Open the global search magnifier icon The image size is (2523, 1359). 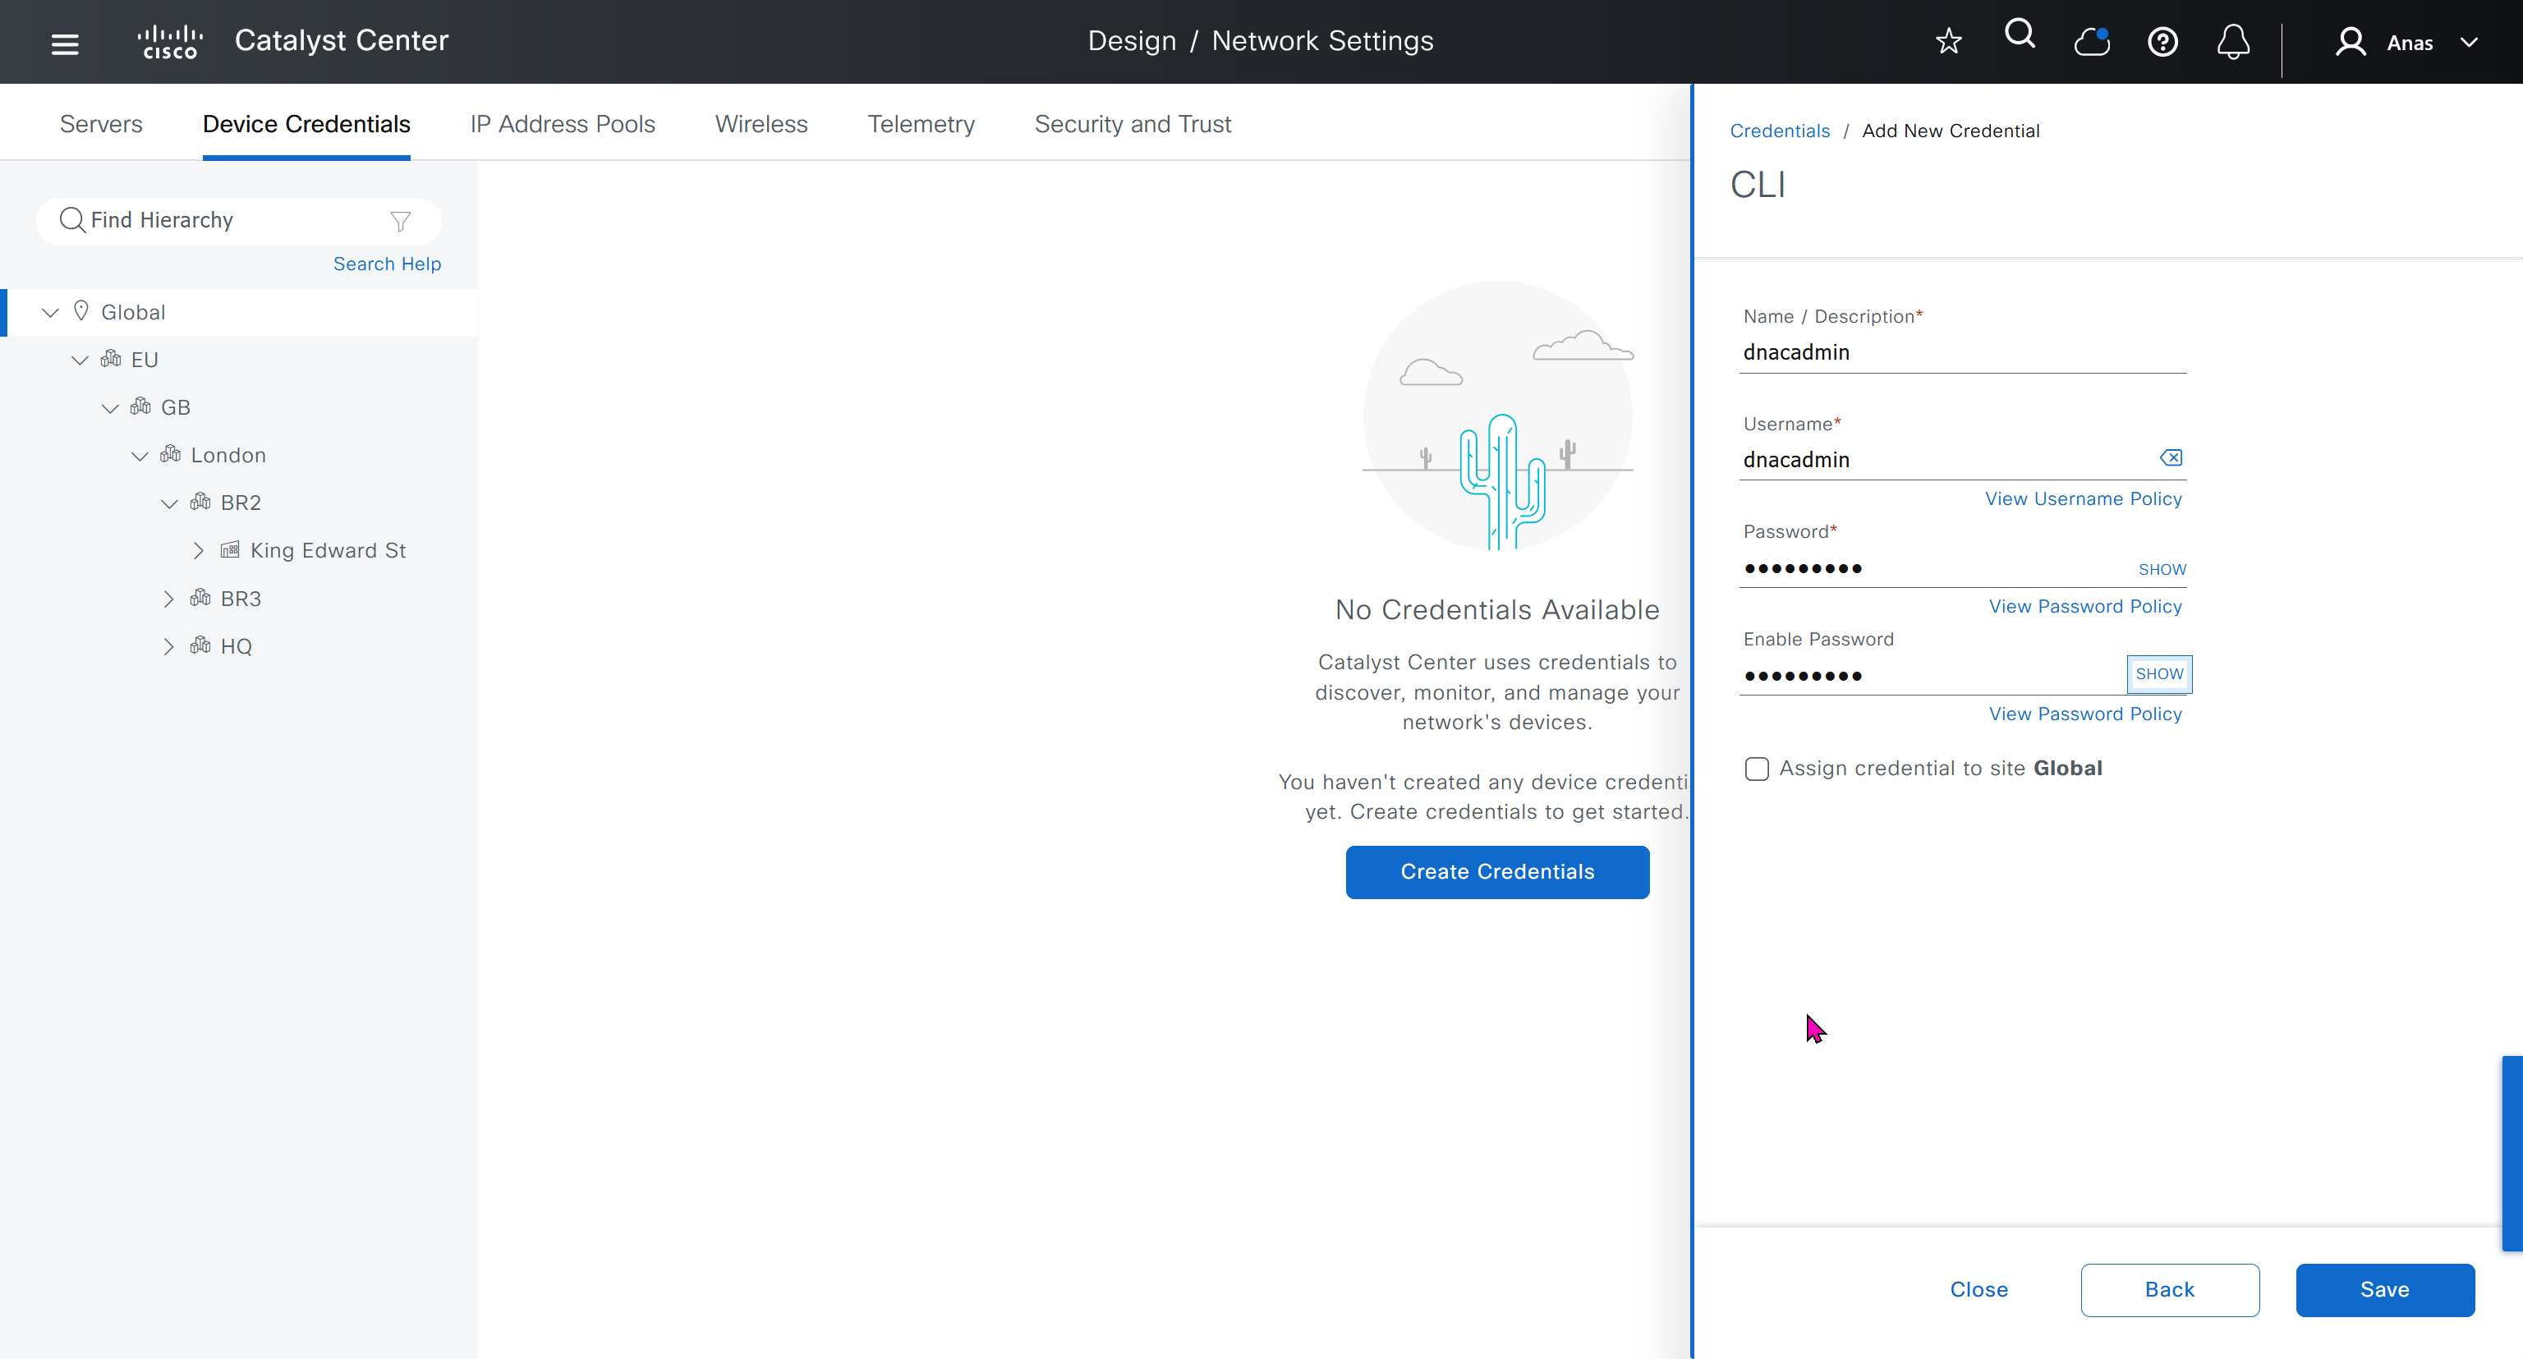pos(2020,35)
